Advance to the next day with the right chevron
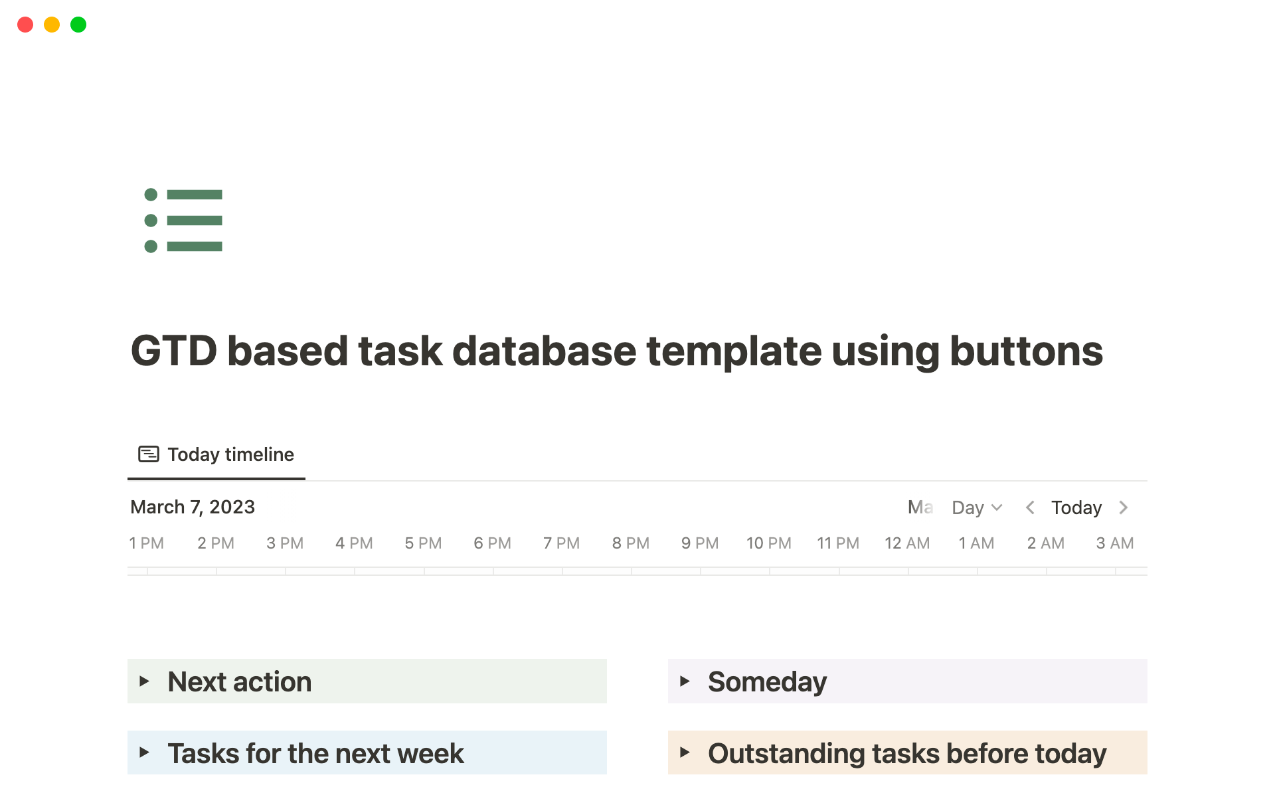The width and height of the screenshot is (1275, 797). click(1124, 507)
